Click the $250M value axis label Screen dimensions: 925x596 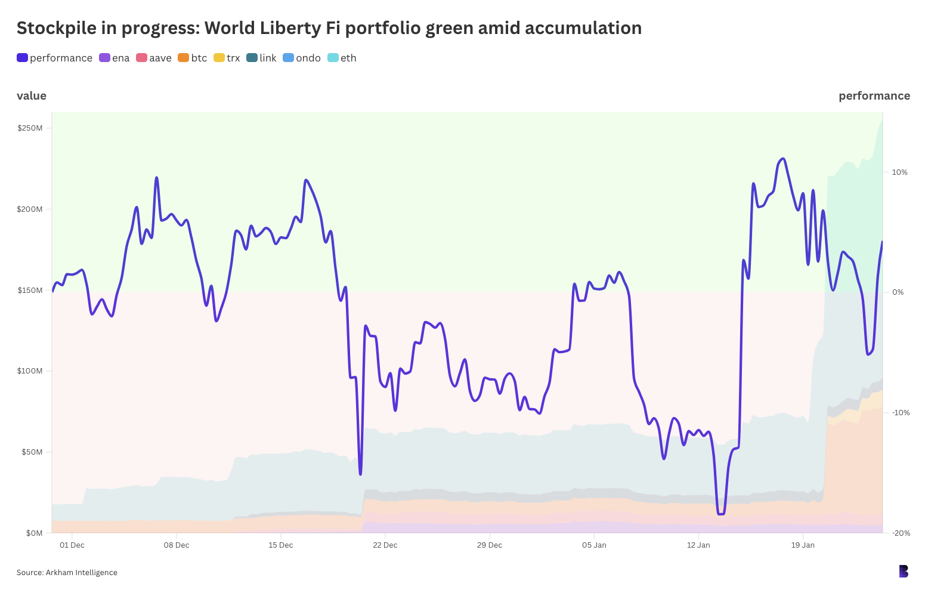pyautogui.click(x=30, y=128)
